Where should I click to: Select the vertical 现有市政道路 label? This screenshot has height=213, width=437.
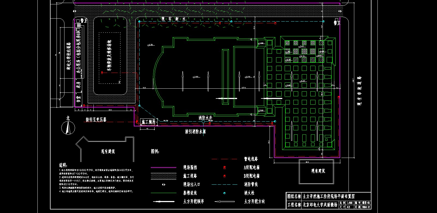click(x=360, y=91)
